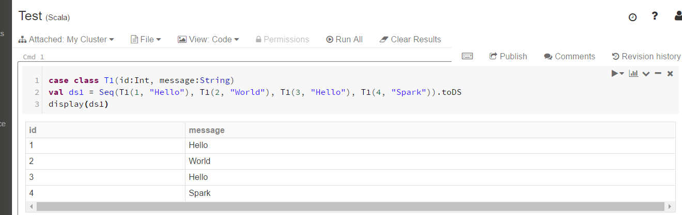Click the World cell in table

point(430,161)
